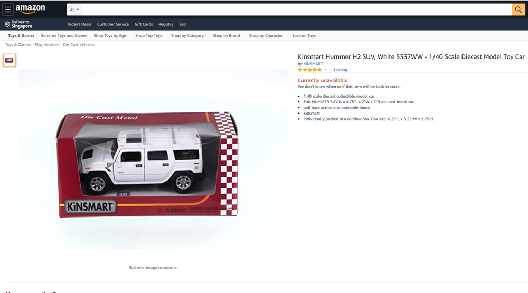528x293 pixels.
Task: Click the Deliver to Singapore location icon
Action: tap(7, 24)
